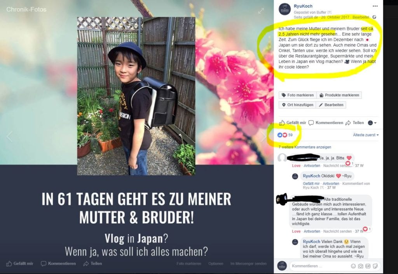Image resolution: width=398 pixels, height=274 pixels.
Task: Select Im Messenger senden below photo
Action: [x=248, y=263]
